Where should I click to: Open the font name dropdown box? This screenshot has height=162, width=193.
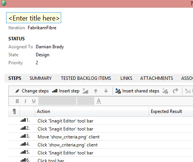click(x=57, y=101)
